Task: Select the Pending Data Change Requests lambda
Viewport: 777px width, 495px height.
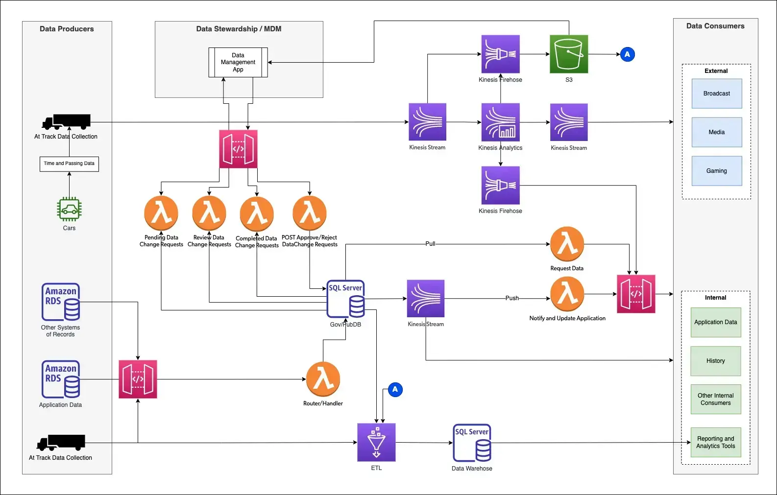Action: [x=161, y=213]
